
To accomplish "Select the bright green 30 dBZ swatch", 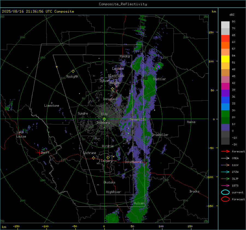I will tap(225, 114).
